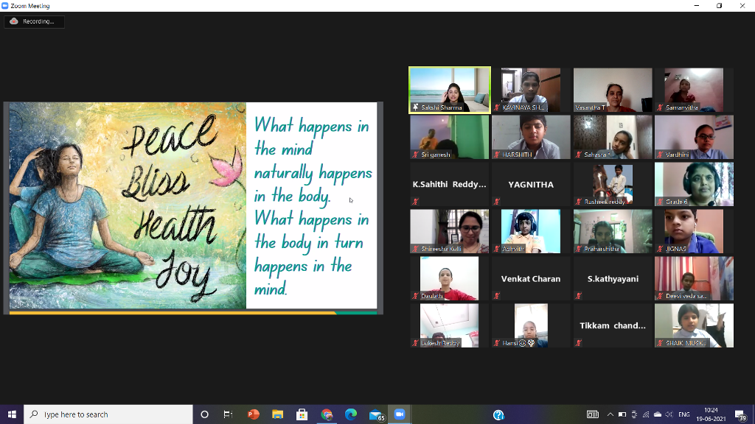Image resolution: width=755 pixels, height=424 pixels.
Task: Switch to the Zoom taskbar icon
Action: pyautogui.click(x=400, y=414)
